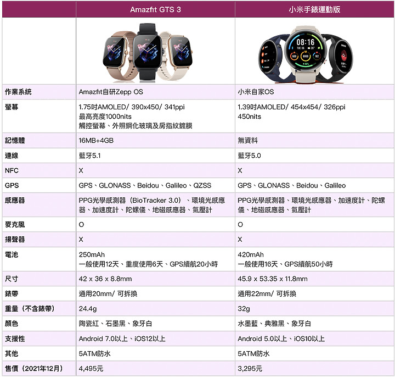Screen dimensions: 395x377
Task: Click the '420mAh' text
Action: point(251,254)
